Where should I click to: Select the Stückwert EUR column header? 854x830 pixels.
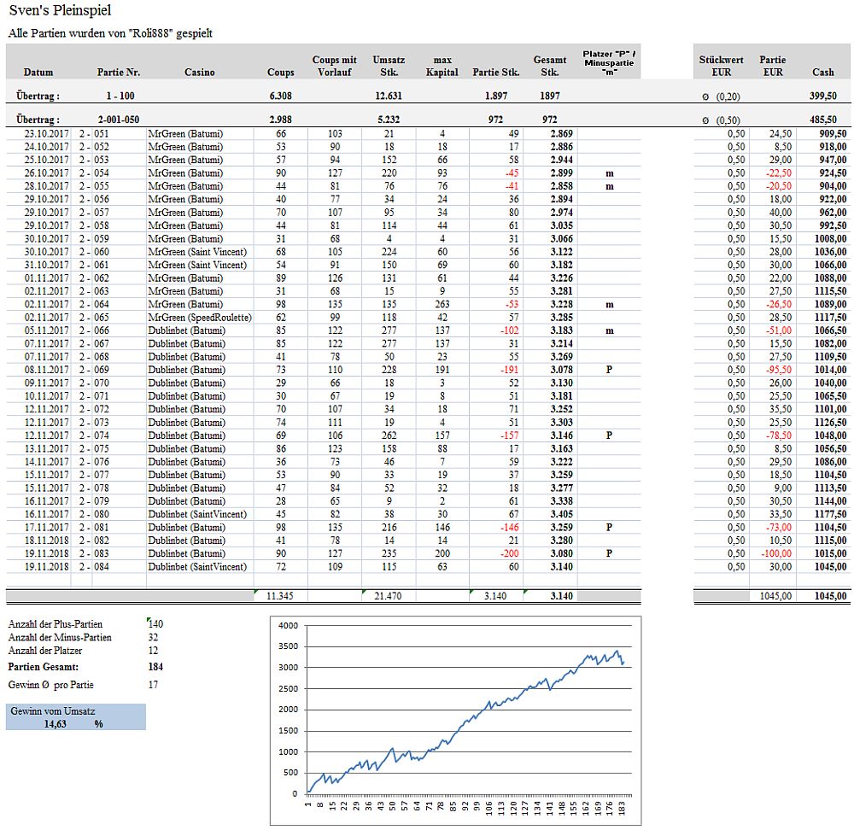(x=721, y=66)
